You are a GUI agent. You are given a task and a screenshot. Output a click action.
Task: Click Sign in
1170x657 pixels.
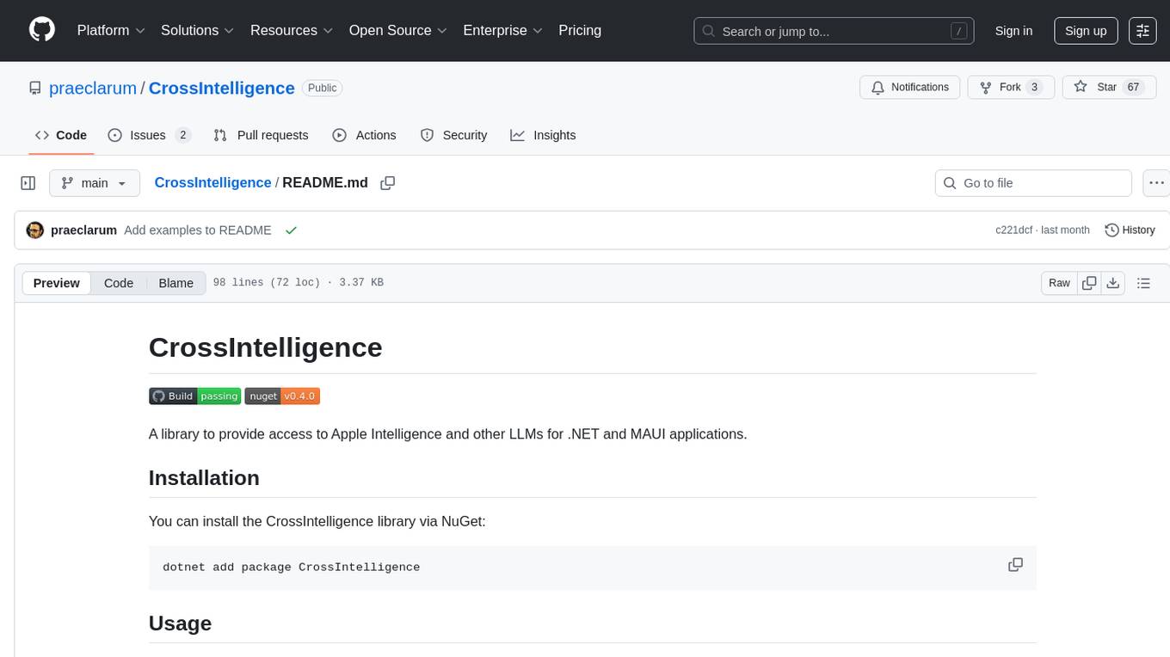pyautogui.click(x=1013, y=31)
